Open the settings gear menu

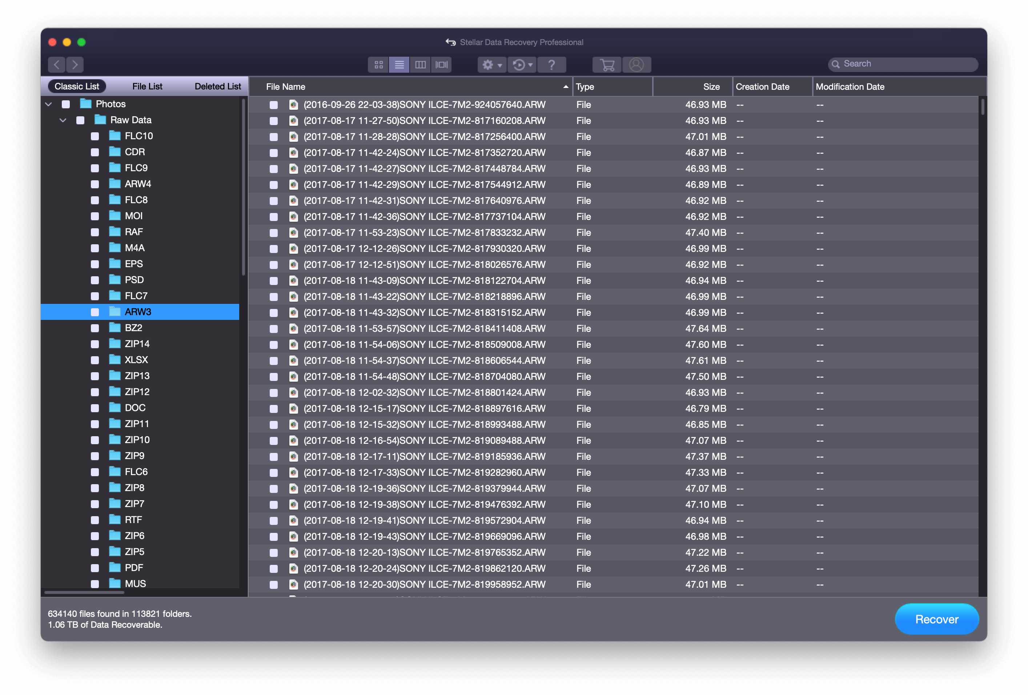click(491, 65)
